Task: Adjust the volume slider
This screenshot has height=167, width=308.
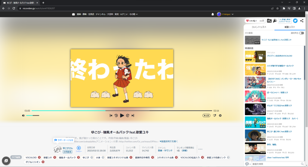Action: click(x=32, y=116)
